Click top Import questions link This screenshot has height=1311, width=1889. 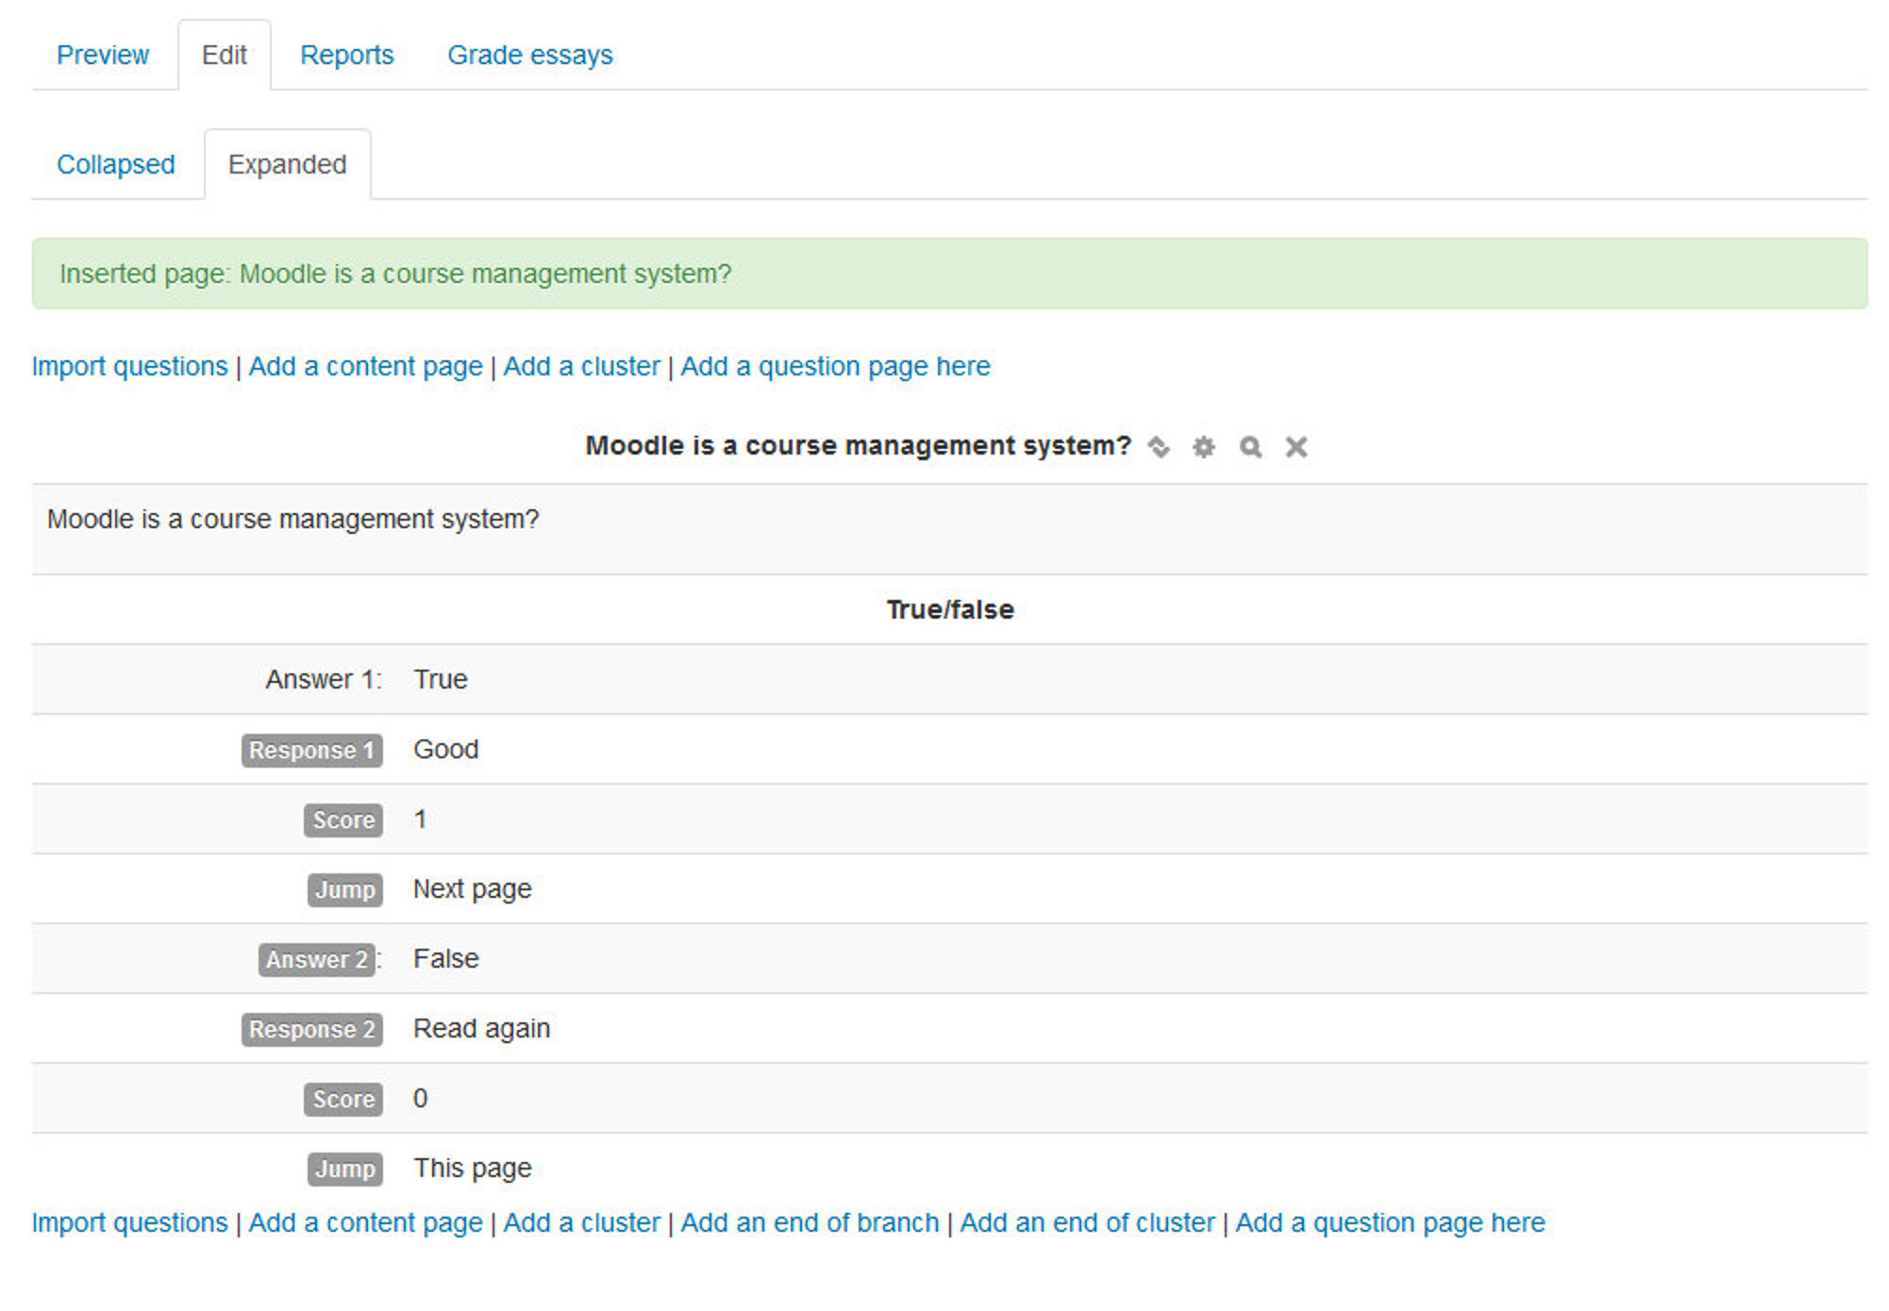click(x=130, y=366)
